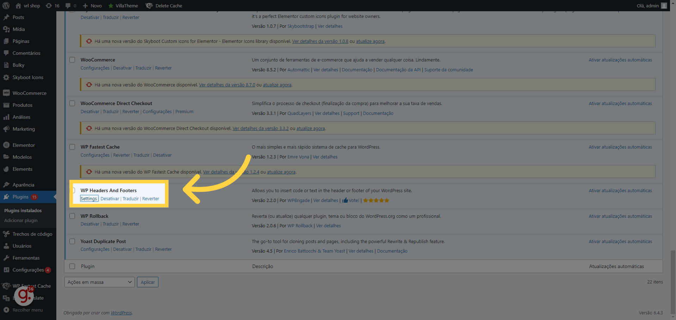This screenshot has width=676, height=320.
Task: Open the updates icon showing 16
Action: pos(52,6)
